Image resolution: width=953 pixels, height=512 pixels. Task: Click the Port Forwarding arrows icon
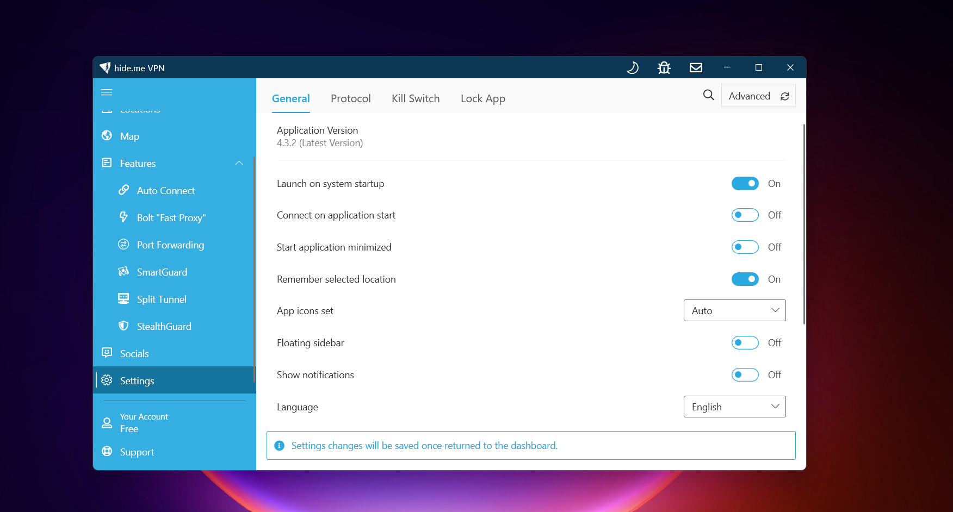[124, 244]
